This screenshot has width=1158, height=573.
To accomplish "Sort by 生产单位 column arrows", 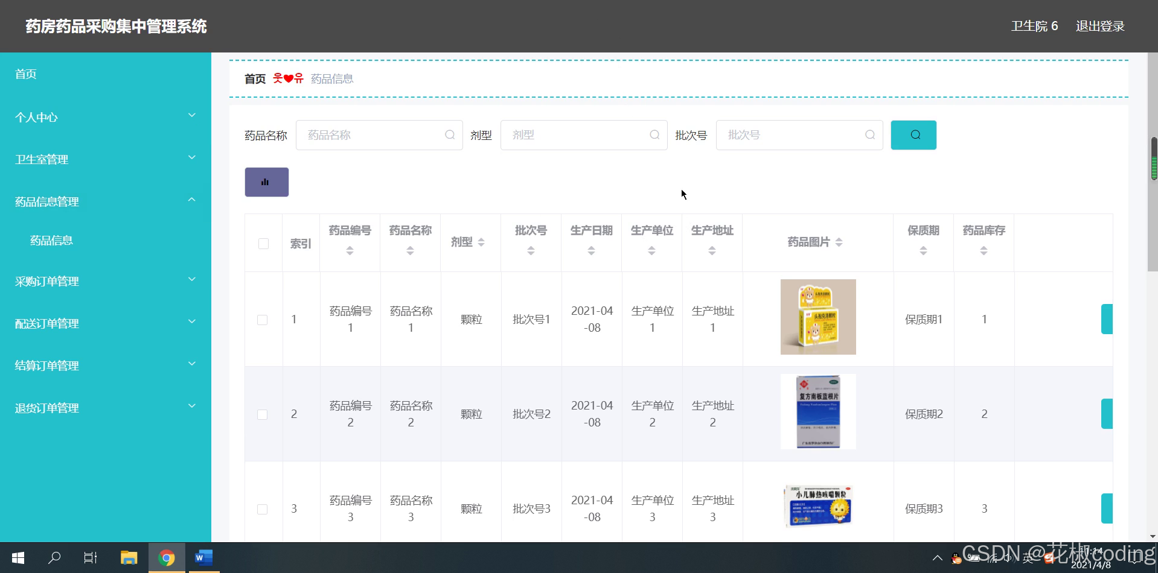I will pos(651,251).
